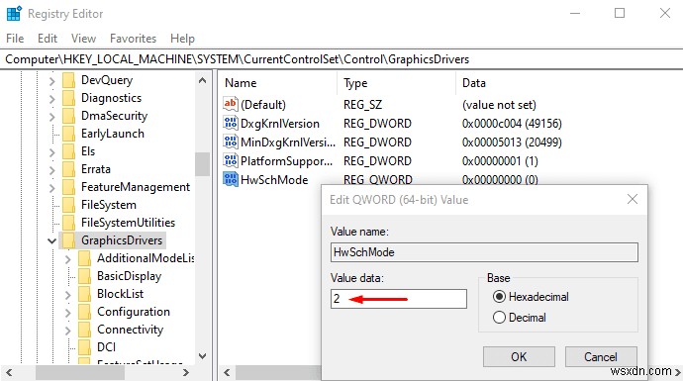
Task: Click the tree pane scroll up arrow
Action: coord(202,80)
